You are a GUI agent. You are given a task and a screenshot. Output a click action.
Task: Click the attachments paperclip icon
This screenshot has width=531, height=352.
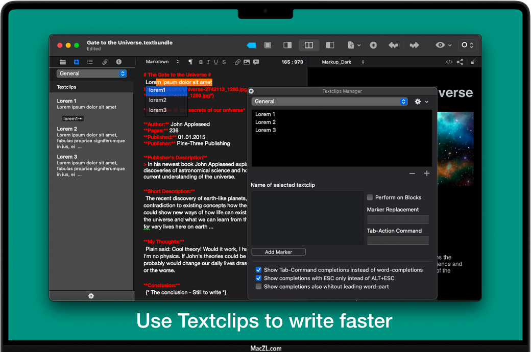(105, 62)
